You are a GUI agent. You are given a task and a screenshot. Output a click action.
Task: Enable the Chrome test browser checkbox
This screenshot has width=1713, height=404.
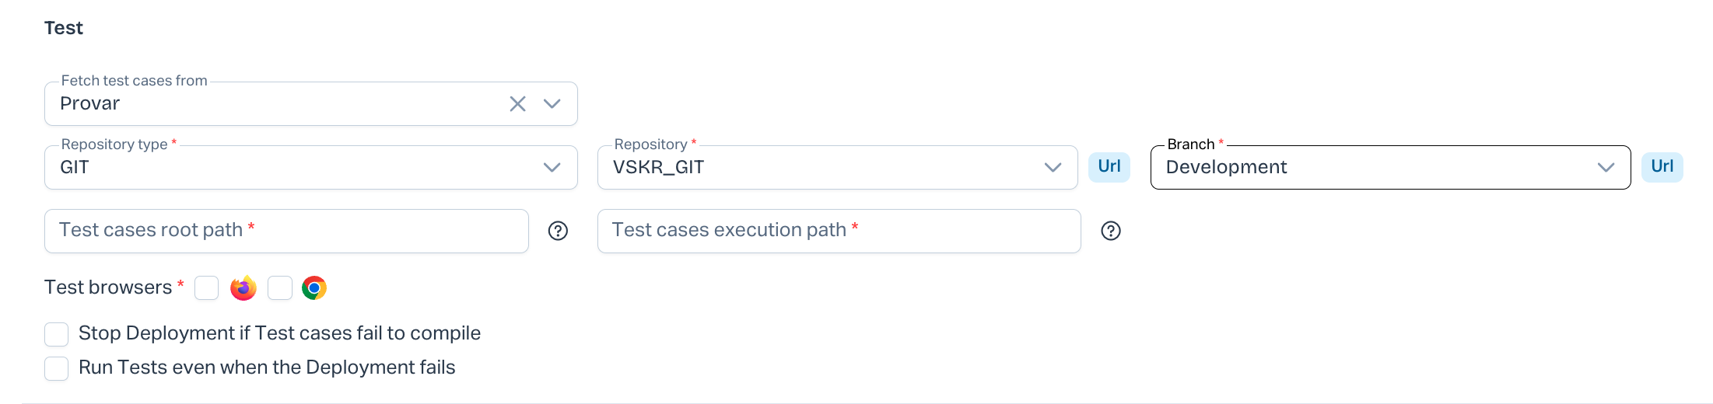[280, 288]
